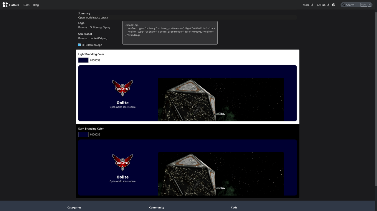Viewport: 377px width, 211px height.
Task: Click the screenshot in the light branding preview
Action: click(x=221, y=100)
